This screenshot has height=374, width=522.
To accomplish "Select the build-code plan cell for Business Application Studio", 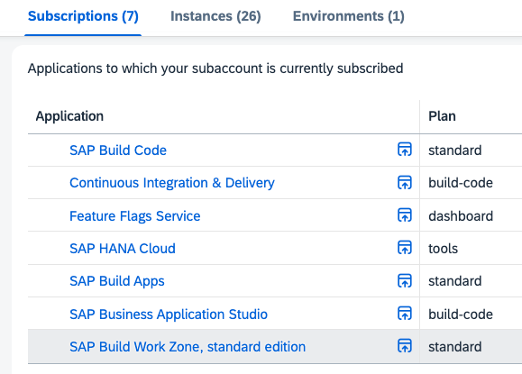I will pyautogui.click(x=461, y=315).
